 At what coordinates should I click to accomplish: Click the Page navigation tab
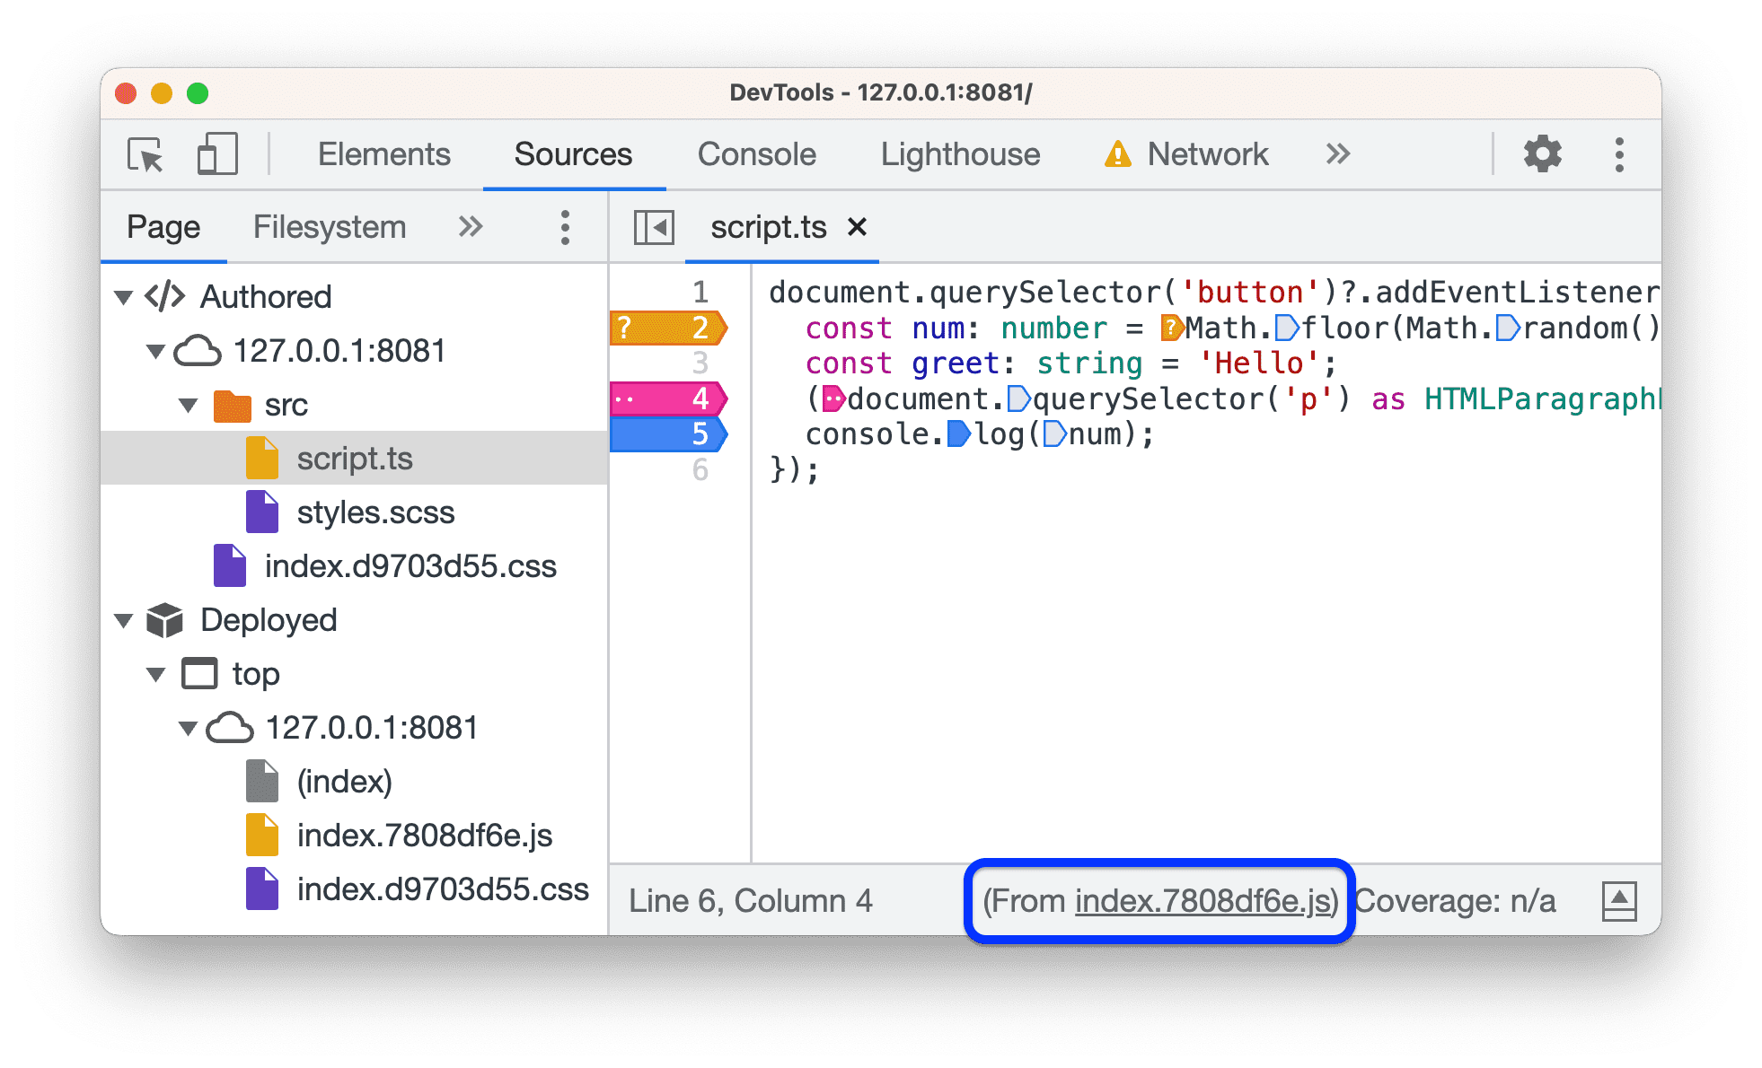pos(131,228)
